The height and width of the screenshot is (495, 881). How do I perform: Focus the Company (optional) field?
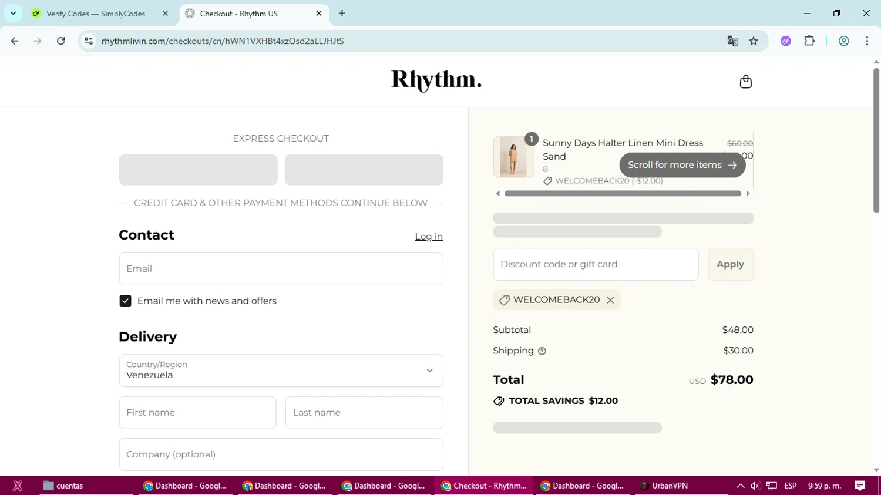(281, 454)
